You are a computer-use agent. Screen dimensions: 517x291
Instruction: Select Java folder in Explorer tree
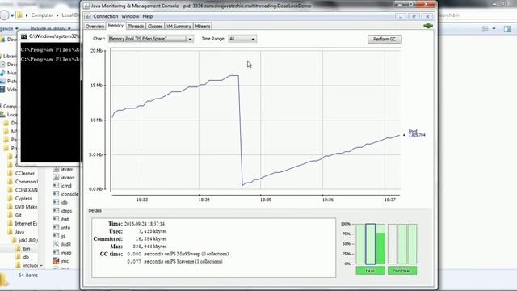click(19, 232)
